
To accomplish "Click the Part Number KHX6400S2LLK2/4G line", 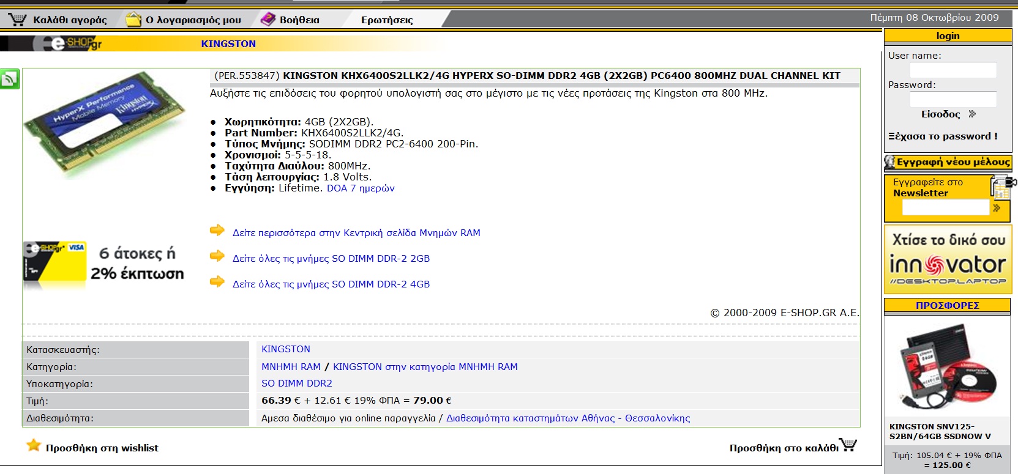I will pyautogui.click(x=314, y=133).
